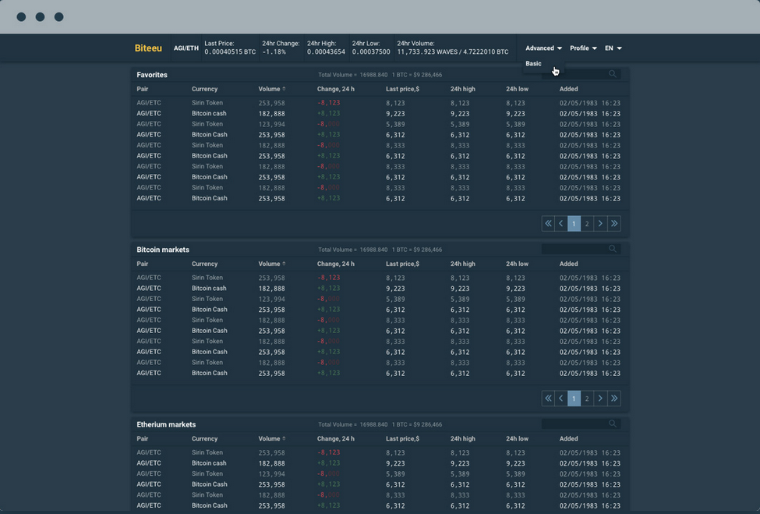This screenshot has width=760, height=514.
Task: Focus the Favorites search field
Action: click(x=581, y=74)
